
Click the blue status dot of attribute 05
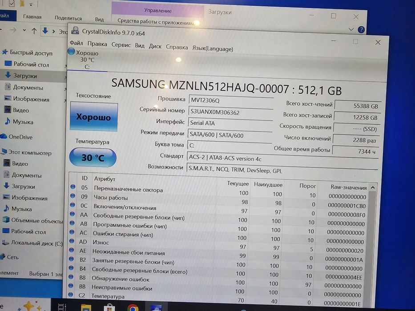click(x=73, y=187)
